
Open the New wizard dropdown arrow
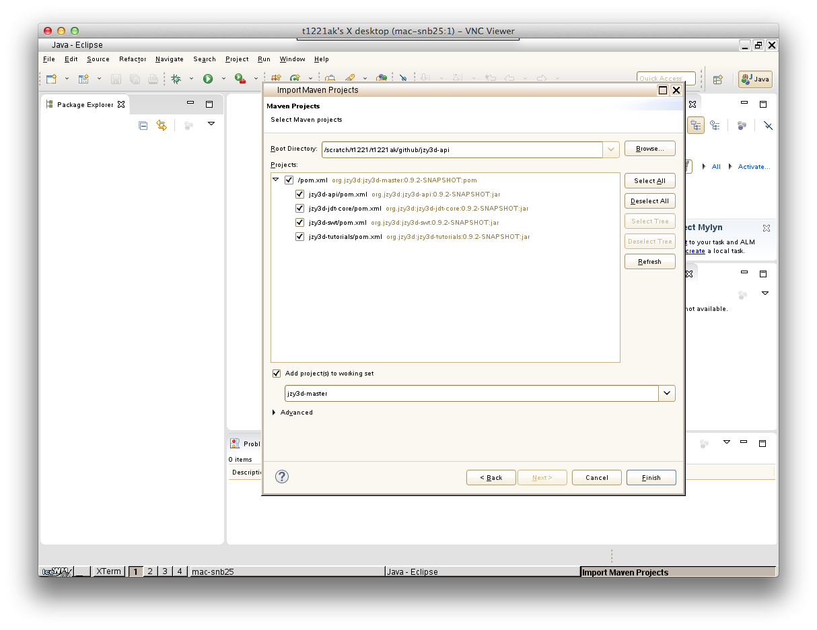tap(67, 79)
